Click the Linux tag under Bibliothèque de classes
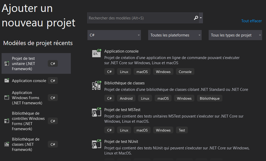 point(145,98)
